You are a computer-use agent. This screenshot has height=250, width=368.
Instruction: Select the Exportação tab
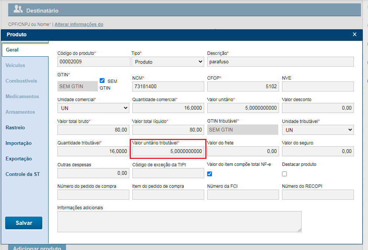click(x=19, y=159)
